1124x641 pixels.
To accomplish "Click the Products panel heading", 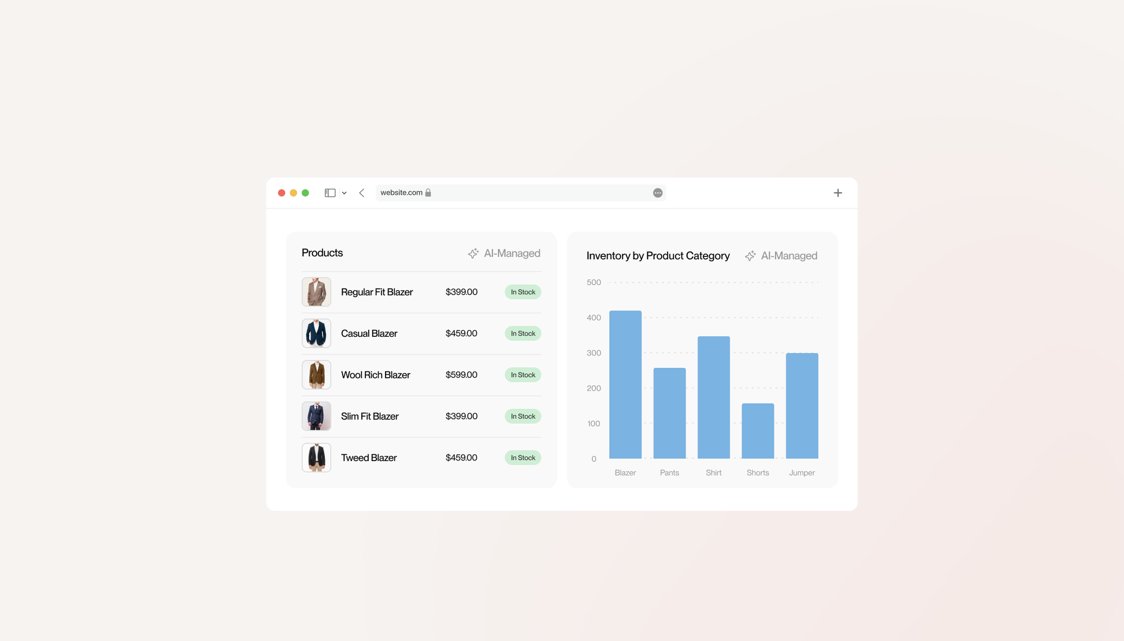I will pyautogui.click(x=322, y=253).
